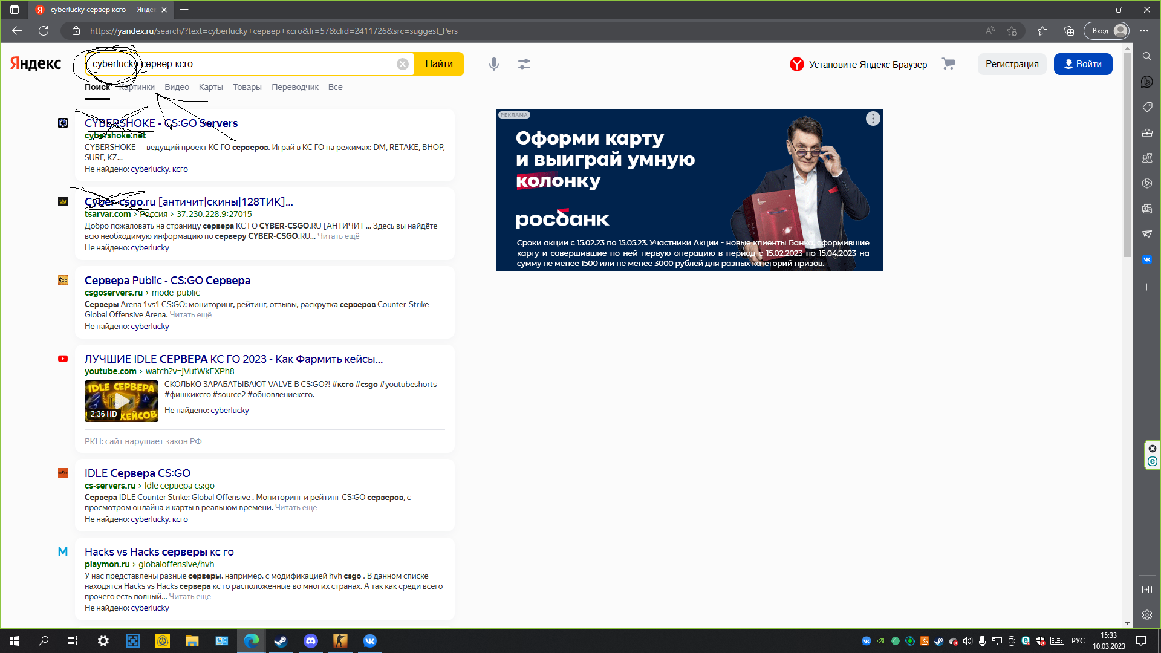Select the Поиск tab
This screenshot has height=653, width=1161.
pyautogui.click(x=97, y=87)
